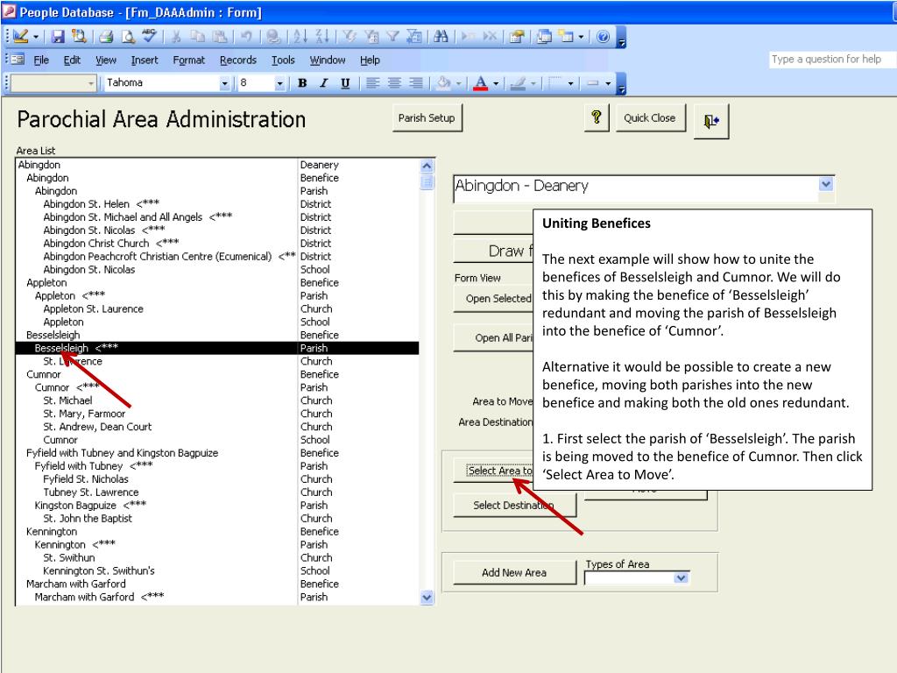Open Microsoft Access Help icon

[603, 37]
